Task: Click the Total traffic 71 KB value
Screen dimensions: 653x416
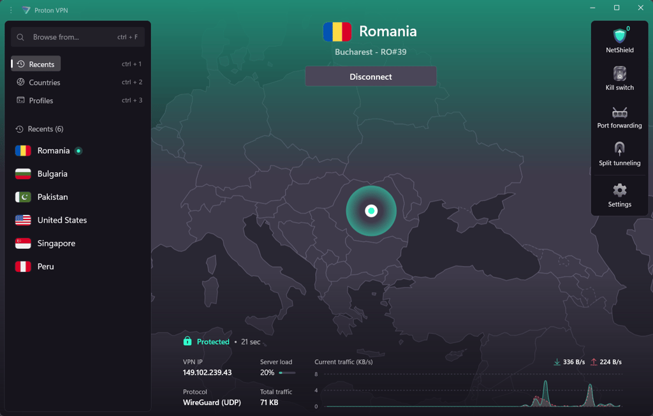Action: pos(269,402)
